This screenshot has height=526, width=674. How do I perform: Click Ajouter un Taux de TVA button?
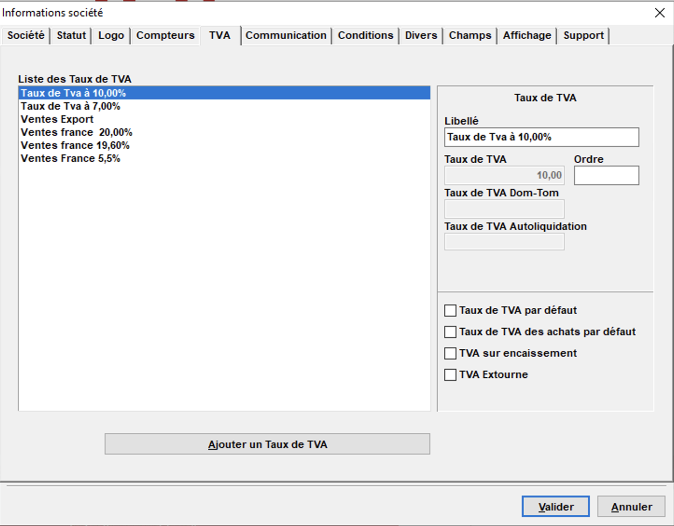(x=267, y=444)
